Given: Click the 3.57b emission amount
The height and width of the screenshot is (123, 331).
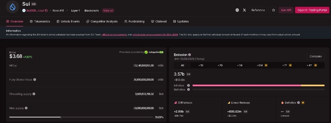Looking at the screenshot, I should pos(179,74).
